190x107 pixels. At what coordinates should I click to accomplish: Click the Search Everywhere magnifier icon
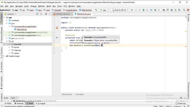click(184, 10)
